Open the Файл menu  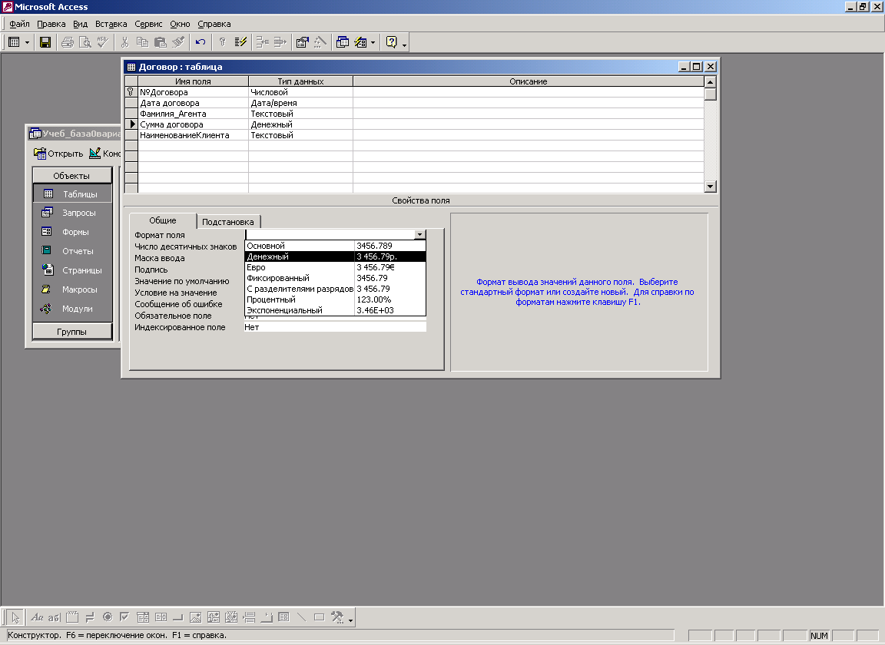(19, 24)
